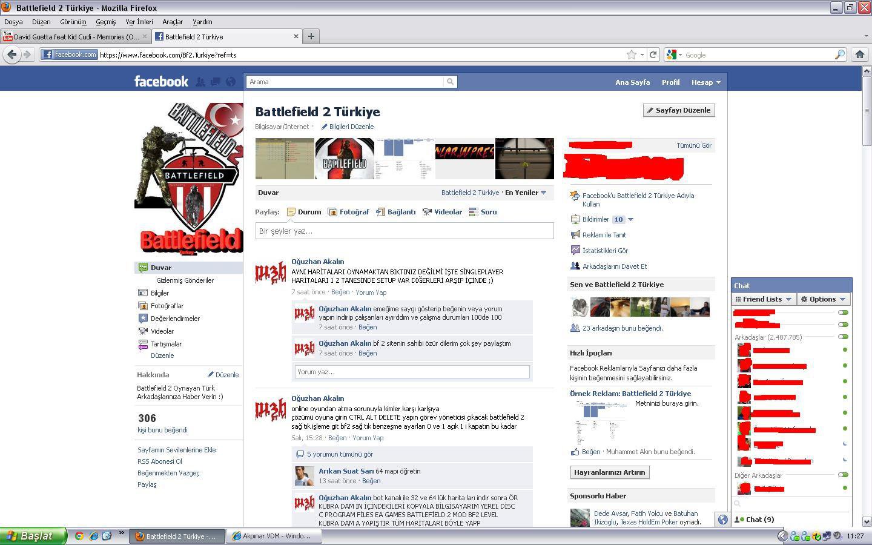
Task: Toggle the first chat list availability switch
Action: click(x=843, y=312)
